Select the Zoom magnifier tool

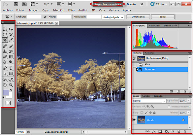11,85
